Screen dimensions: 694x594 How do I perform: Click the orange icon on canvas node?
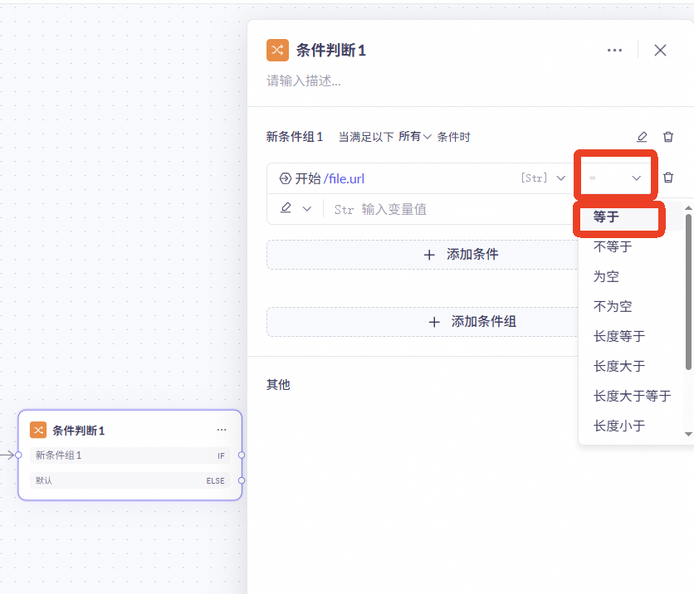38,430
